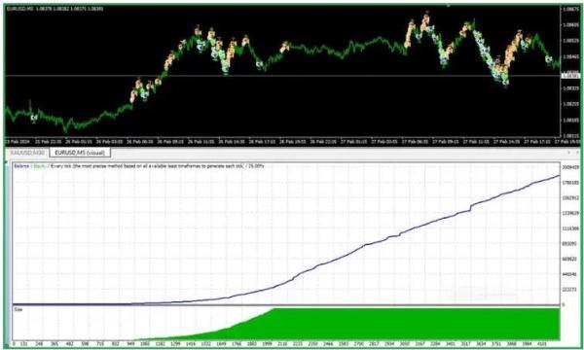Click the horizontal current price line level marker
This screenshot has height=350, width=584.
[x=570, y=76]
